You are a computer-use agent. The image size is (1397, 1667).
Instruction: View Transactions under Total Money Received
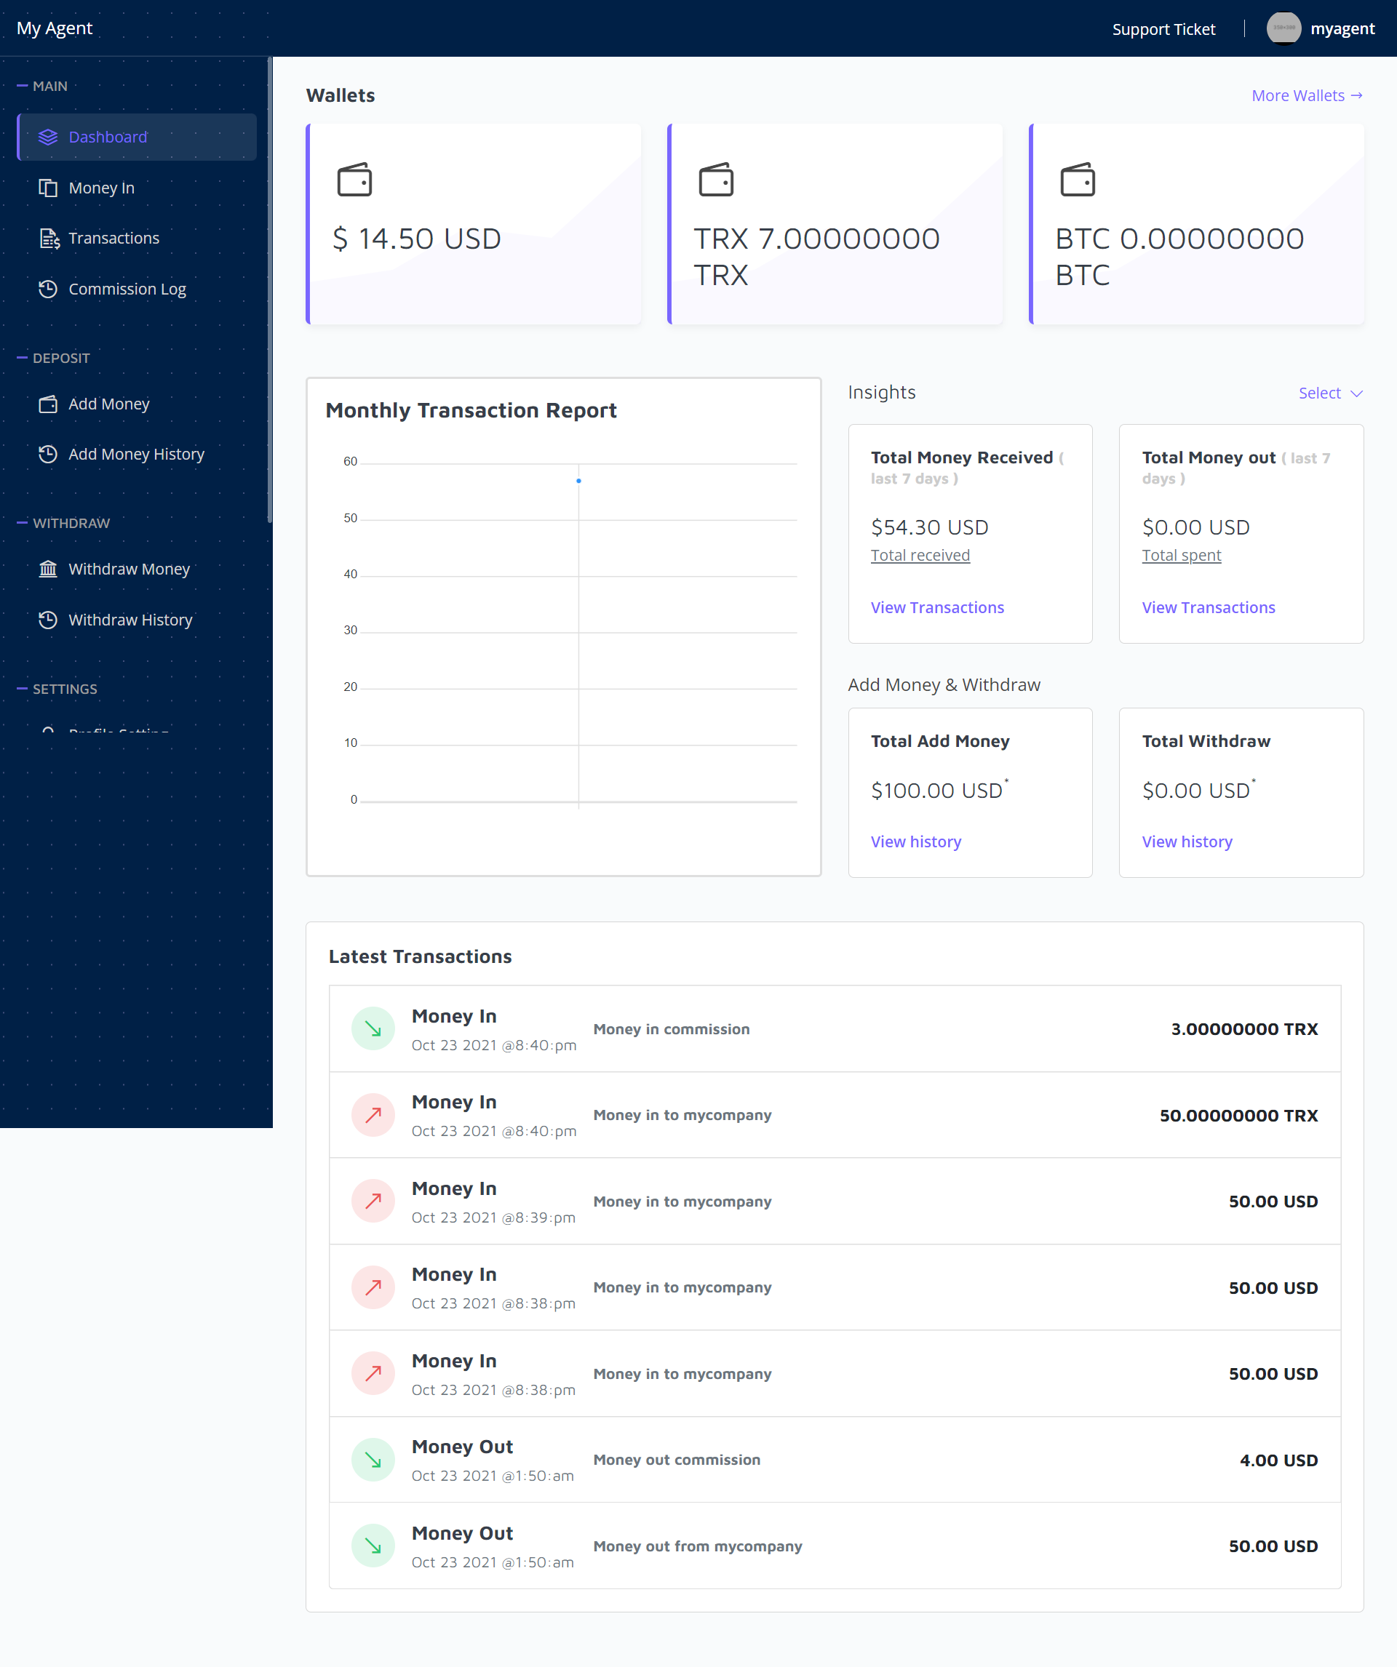point(936,607)
